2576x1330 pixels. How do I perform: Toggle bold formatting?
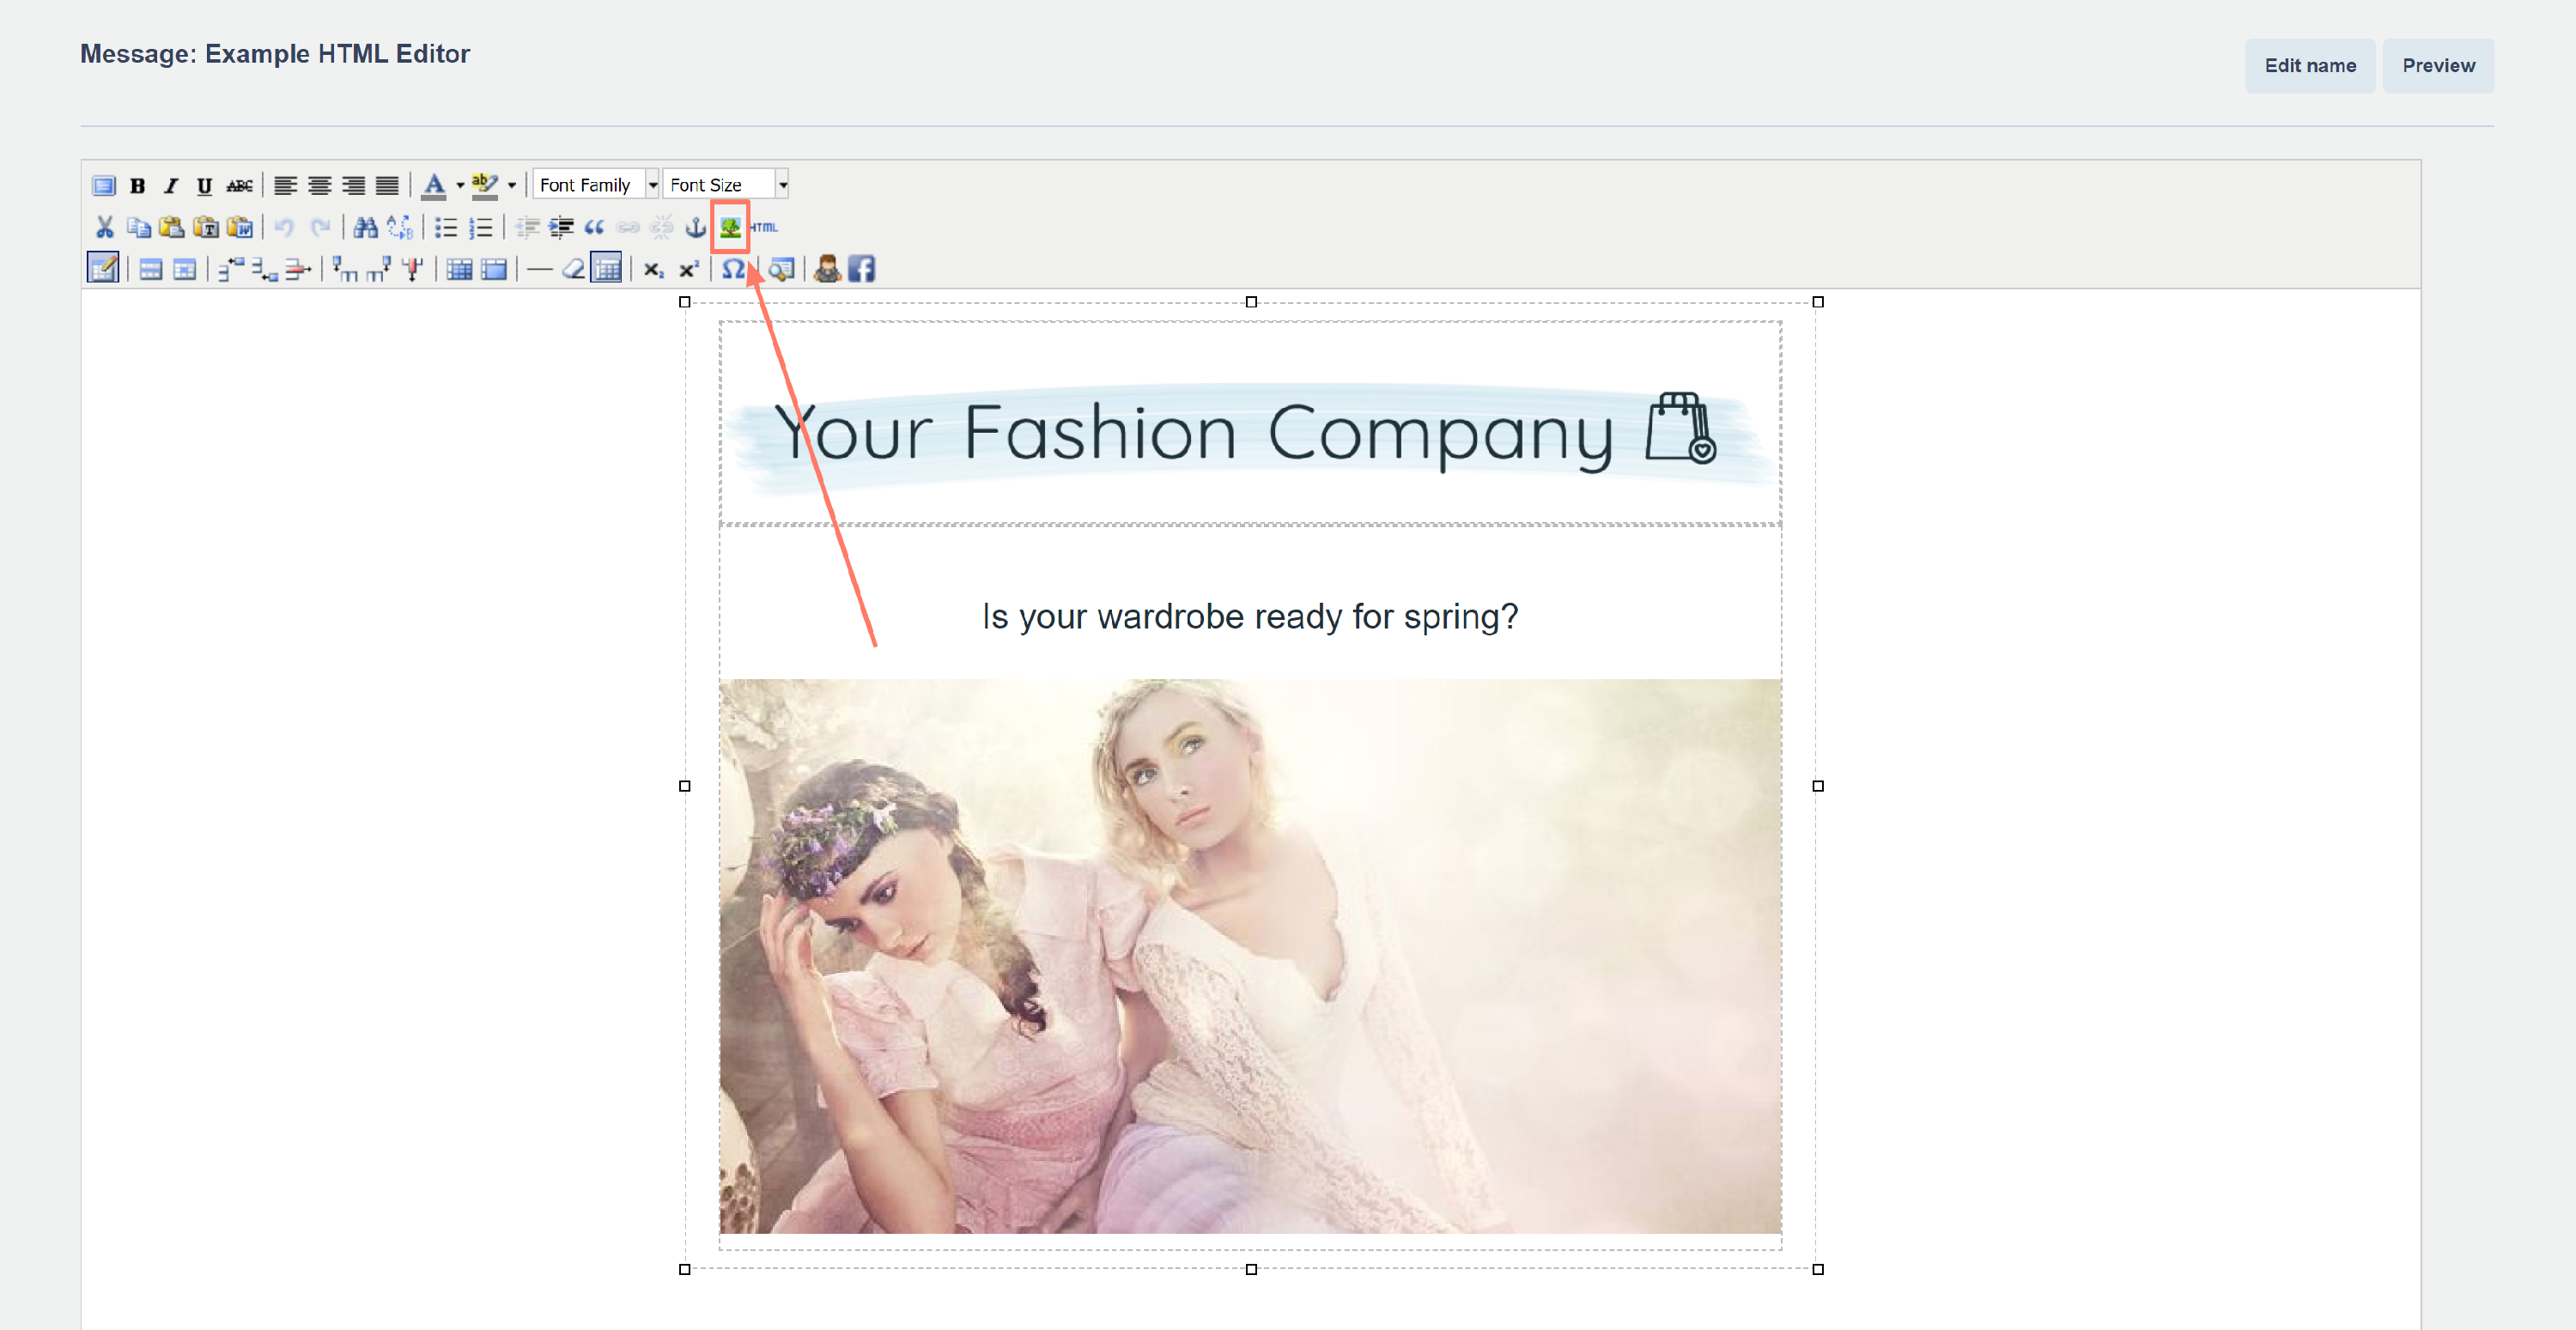(x=138, y=186)
